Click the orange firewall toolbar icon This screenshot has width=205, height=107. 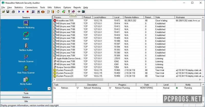point(43,12)
